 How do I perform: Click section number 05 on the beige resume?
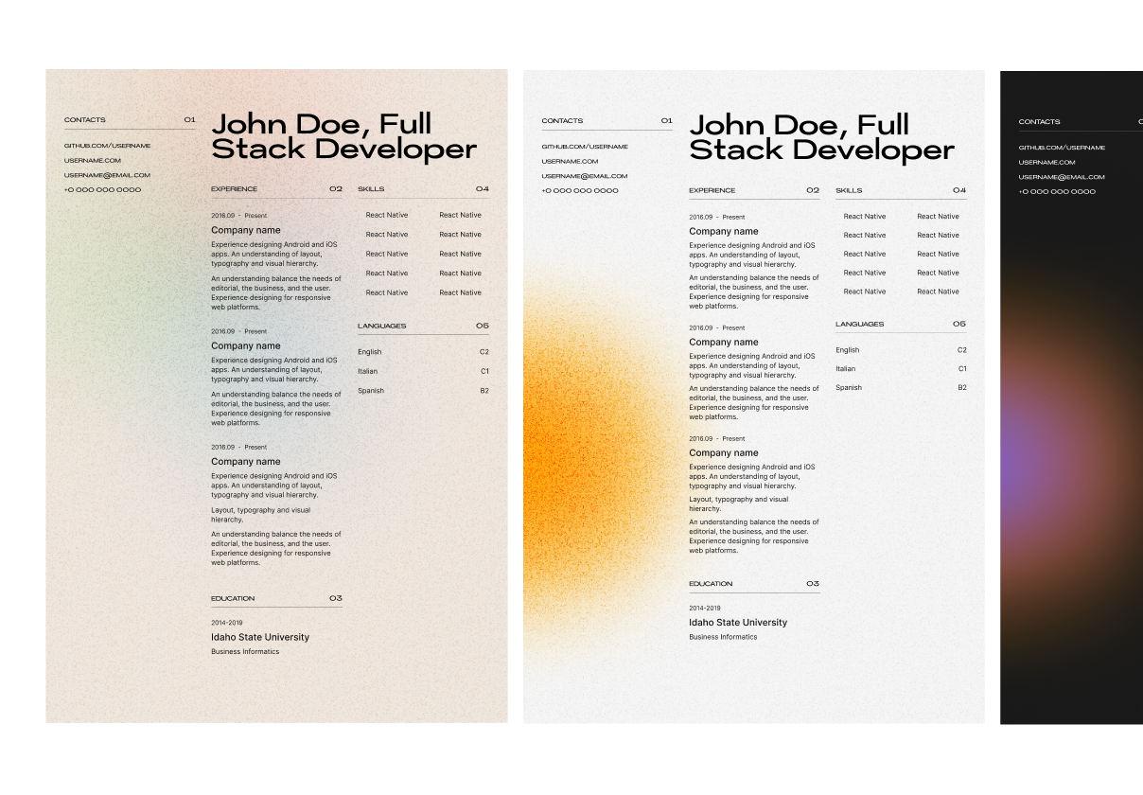click(x=483, y=326)
